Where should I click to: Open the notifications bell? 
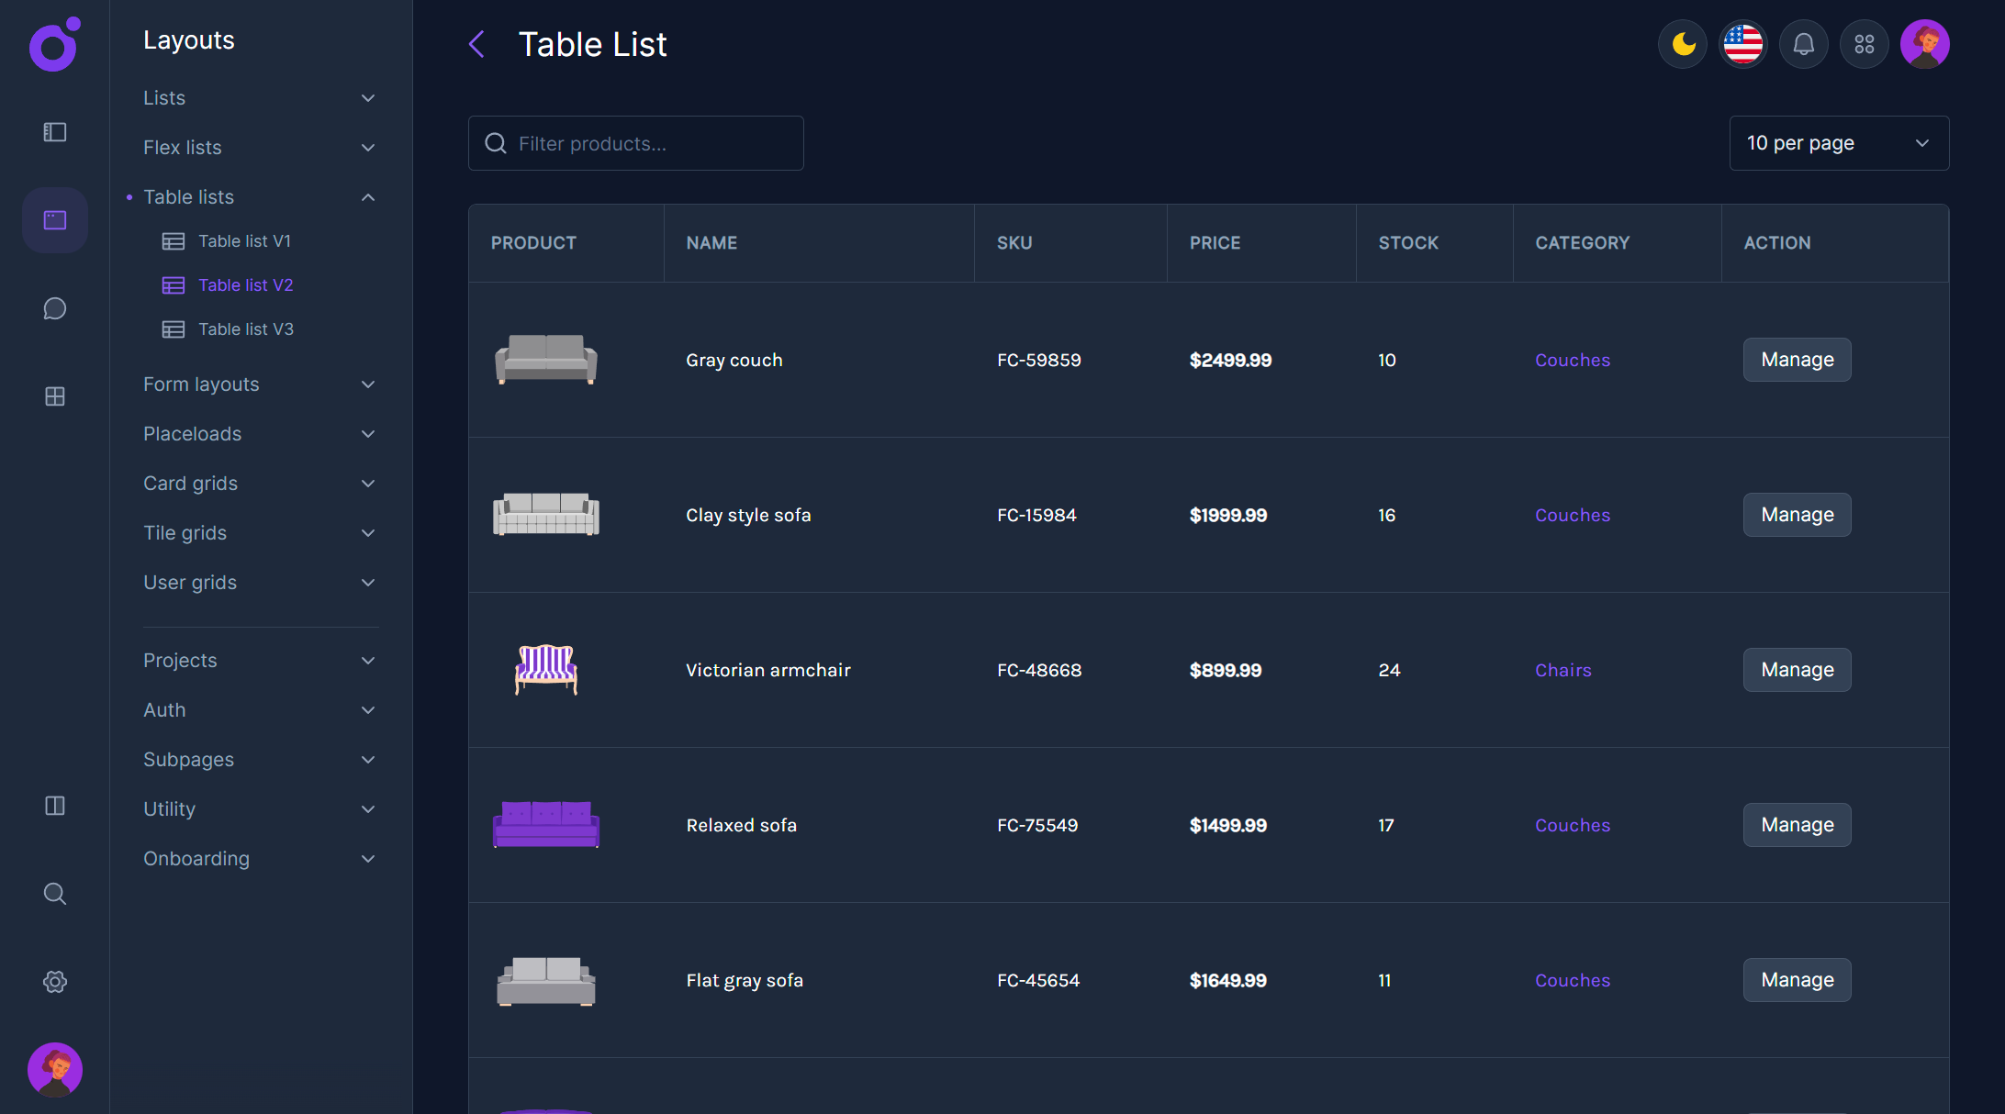coord(1803,43)
